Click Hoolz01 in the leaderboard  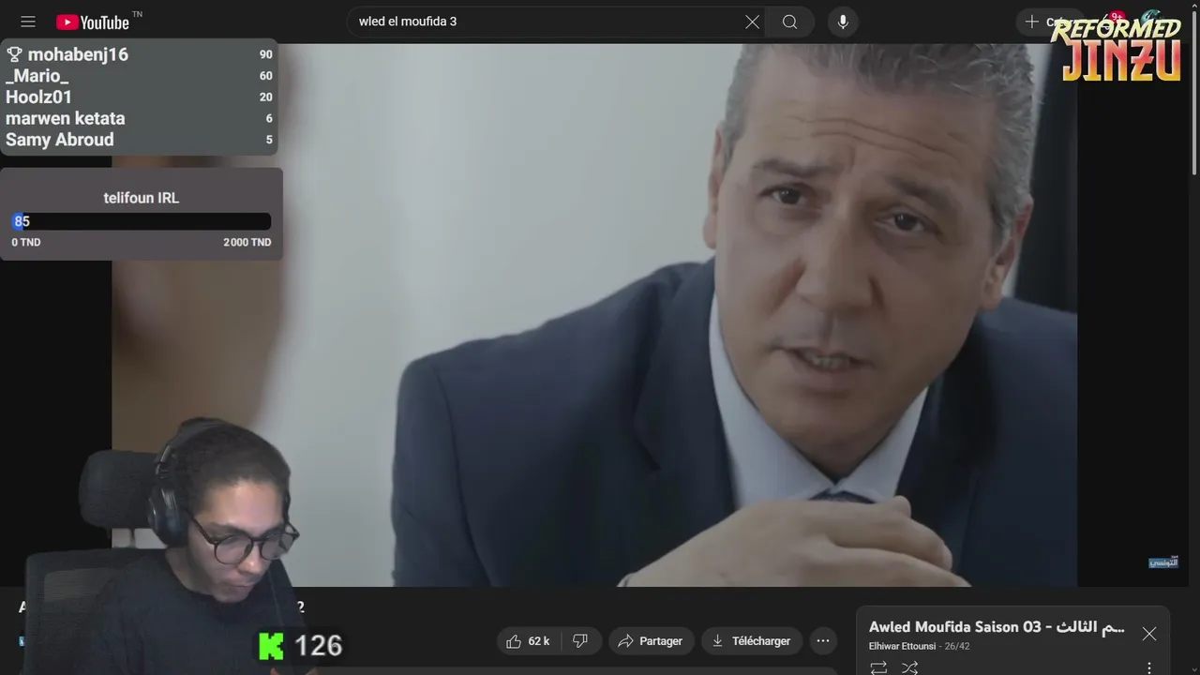point(38,97)
